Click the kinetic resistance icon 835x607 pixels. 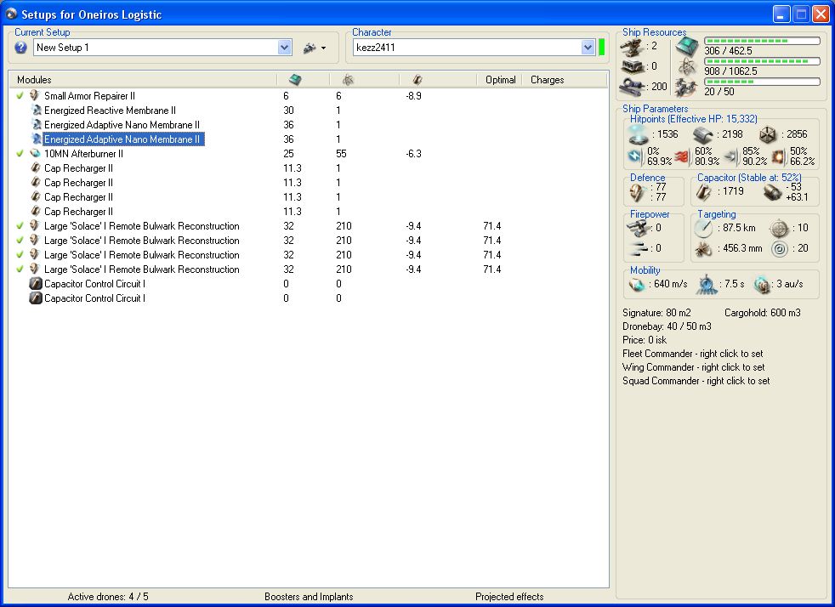point(730,156)
